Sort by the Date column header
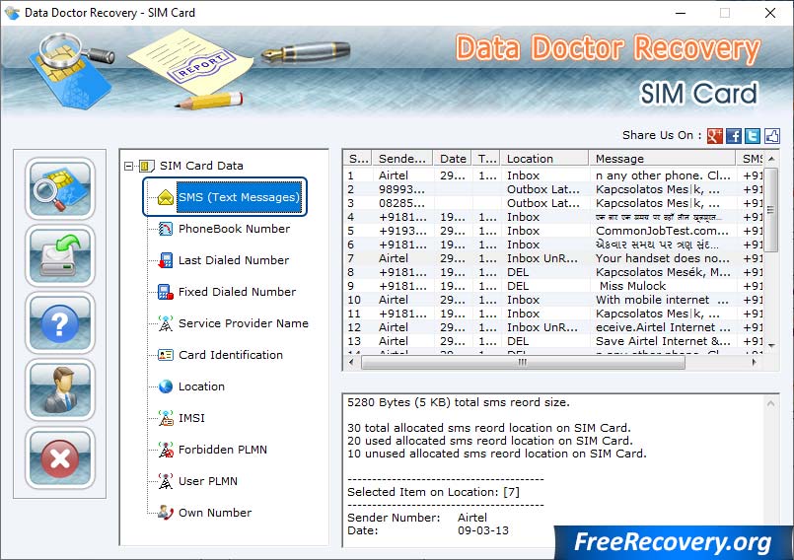Image resolution: width=794 pixels, height=560 pixels. tap(452, 159)
